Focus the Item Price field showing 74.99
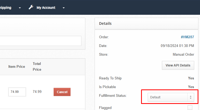This screenshot has width=200, height=110. (x=17, y=92)
